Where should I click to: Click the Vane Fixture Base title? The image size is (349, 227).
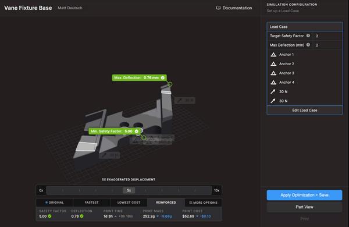pos(28,8)
